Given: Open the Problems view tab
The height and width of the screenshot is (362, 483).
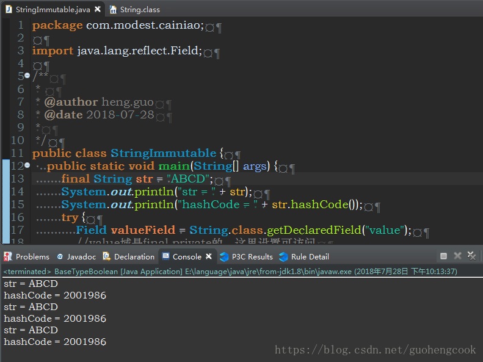Looking at the screenshot, I should pyautogui.click(x=26, y=256).
